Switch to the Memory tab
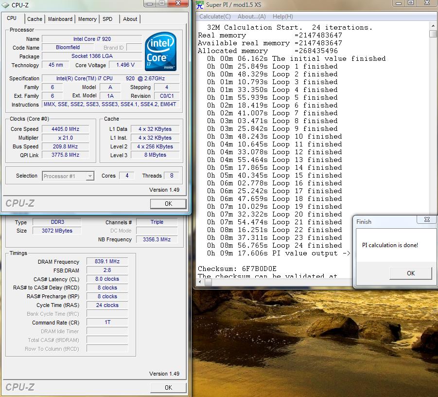 click(87, 19)
